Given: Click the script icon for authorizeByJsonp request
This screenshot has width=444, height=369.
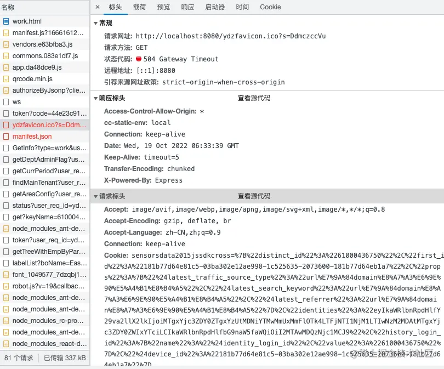Looking at the screenshot, I should 6,90.
